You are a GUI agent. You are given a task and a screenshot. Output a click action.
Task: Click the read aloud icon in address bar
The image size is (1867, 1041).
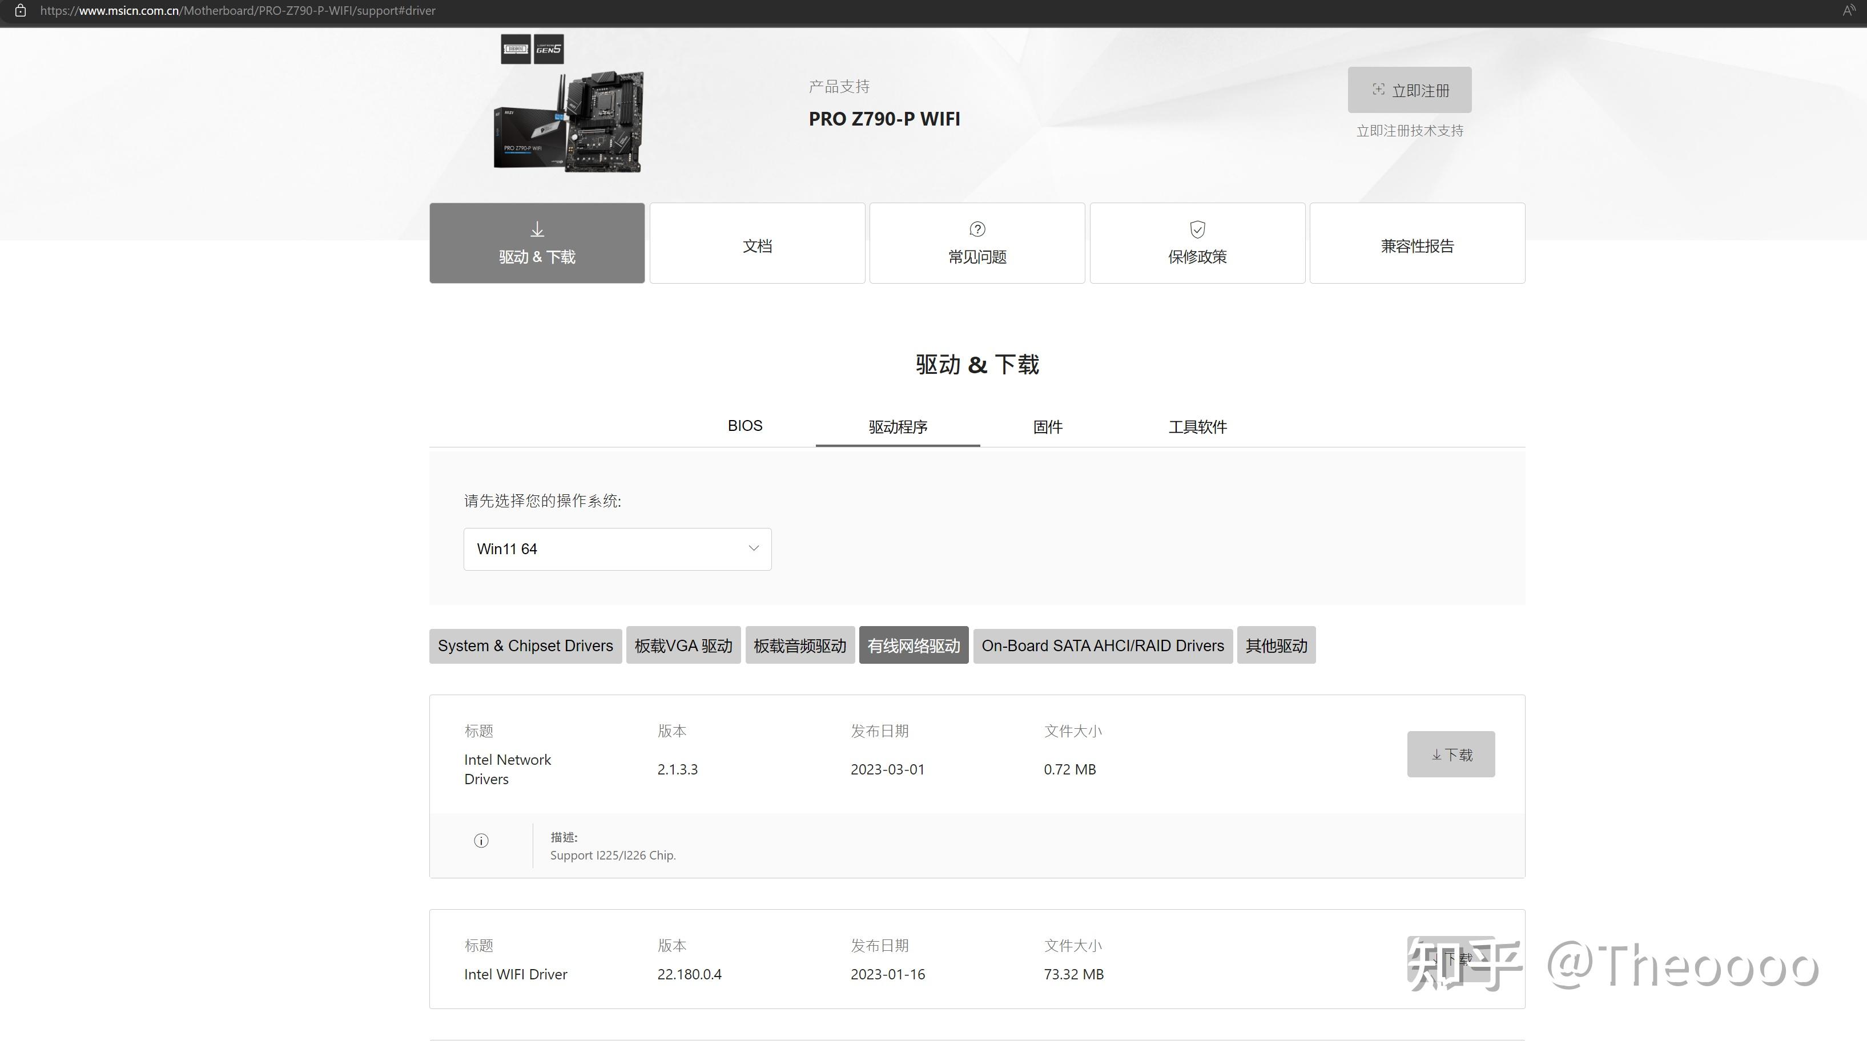(x=1849, y=10)
